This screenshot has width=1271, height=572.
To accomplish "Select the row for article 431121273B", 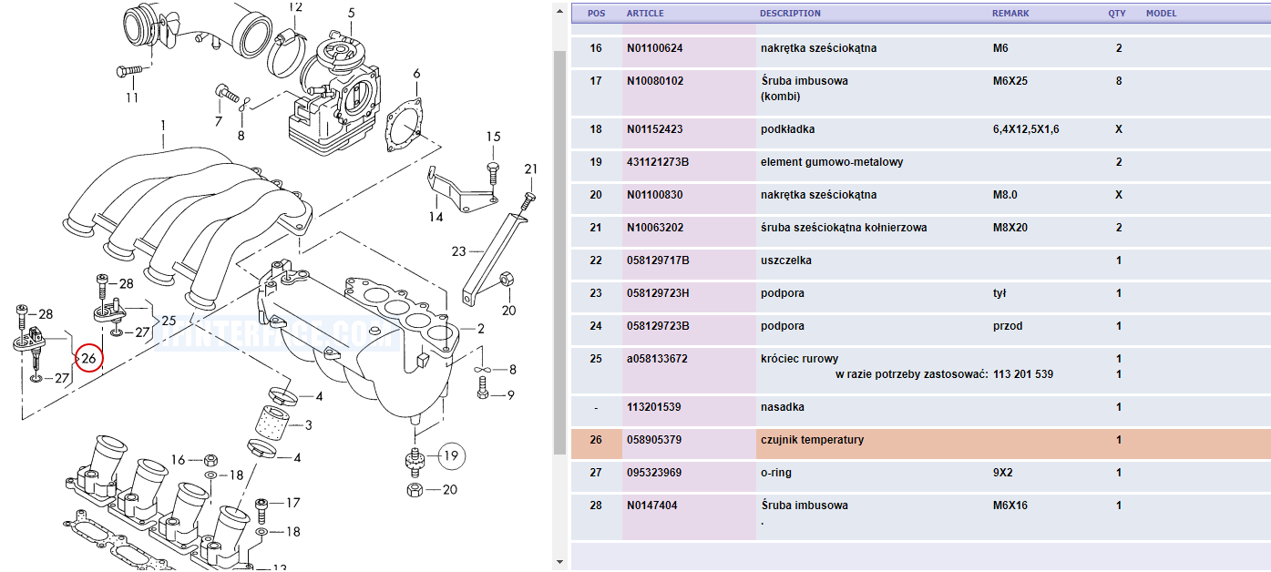I will (920, 162).
